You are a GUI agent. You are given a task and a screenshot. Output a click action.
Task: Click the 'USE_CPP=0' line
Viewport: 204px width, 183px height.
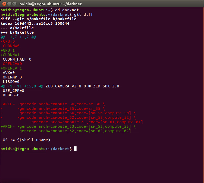pos(13,91)
